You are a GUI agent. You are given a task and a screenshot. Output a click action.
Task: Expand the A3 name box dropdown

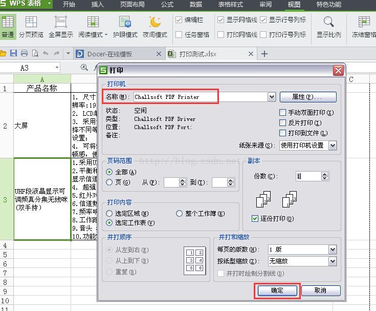(x=57, y=68)
